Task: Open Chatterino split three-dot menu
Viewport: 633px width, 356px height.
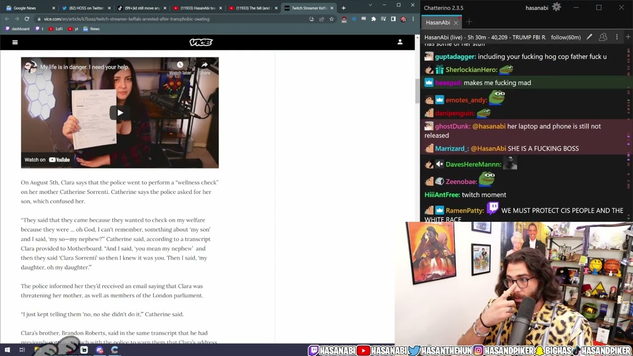Action: click(617, 37)
